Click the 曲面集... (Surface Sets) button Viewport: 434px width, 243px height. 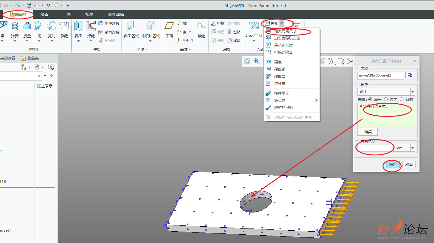(x=367, y=132)
